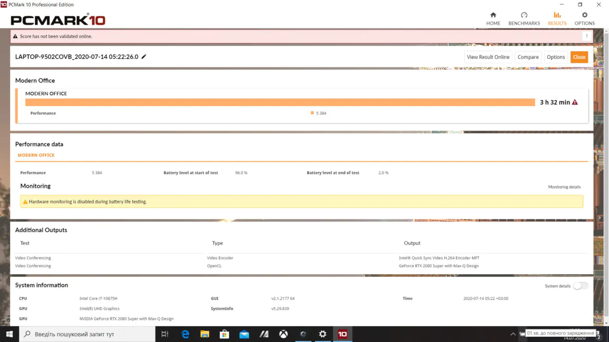Launch Microsoft Edge from taskbar
This screenshot has width=609, height=342.
pos(185,334)
